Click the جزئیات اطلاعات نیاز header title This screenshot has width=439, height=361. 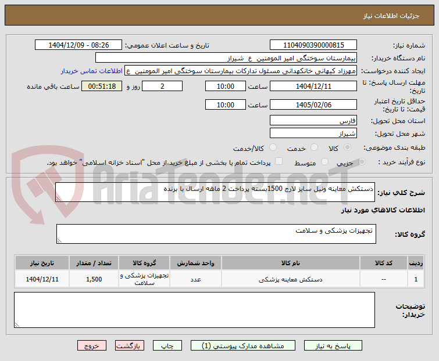[391, 16]
